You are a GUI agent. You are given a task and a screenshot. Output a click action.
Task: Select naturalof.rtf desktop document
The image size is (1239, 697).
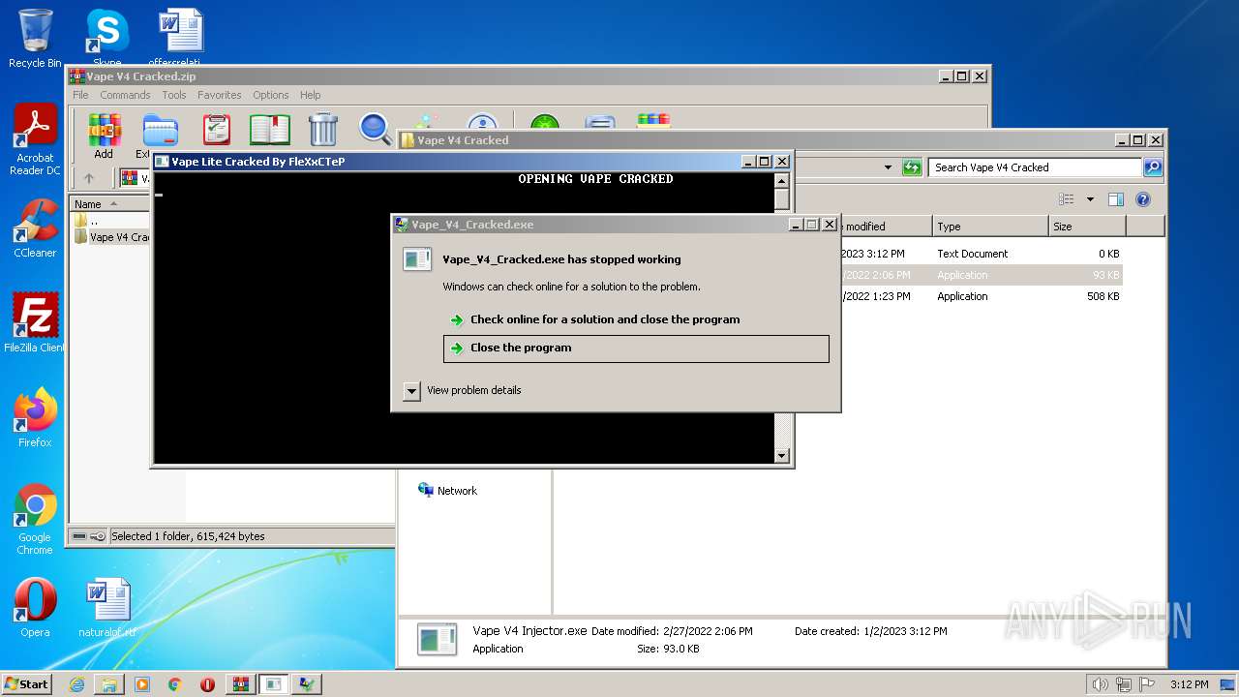click(106, 608)
